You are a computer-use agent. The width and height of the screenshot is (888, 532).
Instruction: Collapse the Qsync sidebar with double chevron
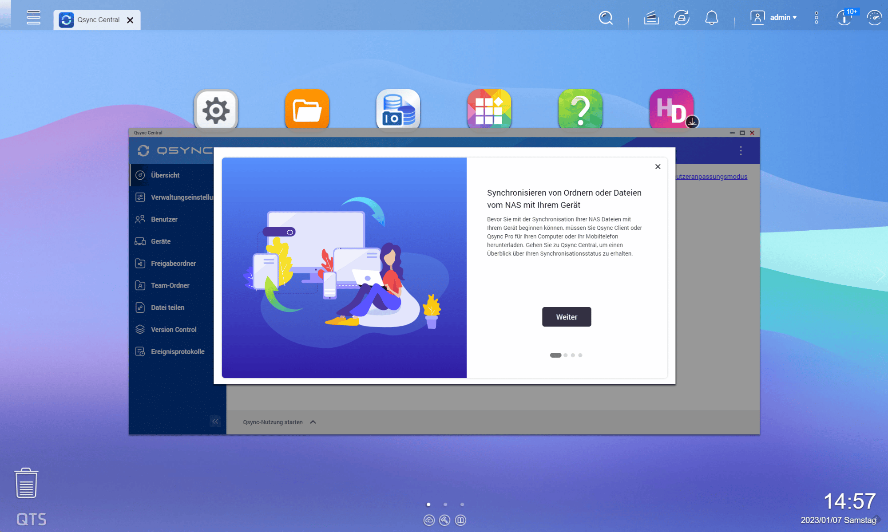[x=215, y=422]
